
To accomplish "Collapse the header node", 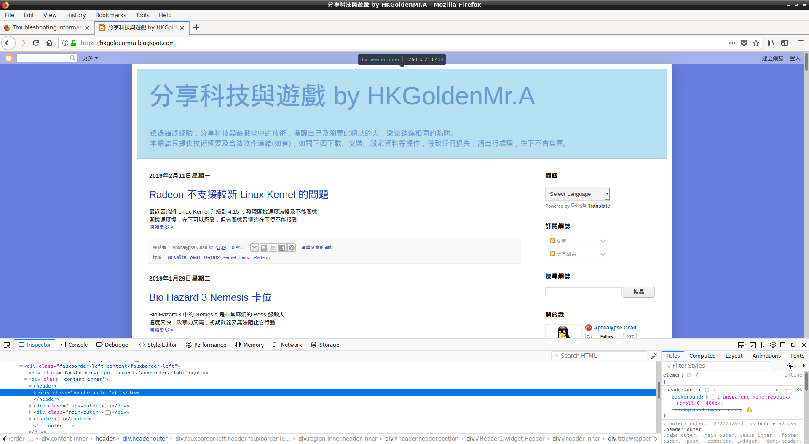I will 30,386.
